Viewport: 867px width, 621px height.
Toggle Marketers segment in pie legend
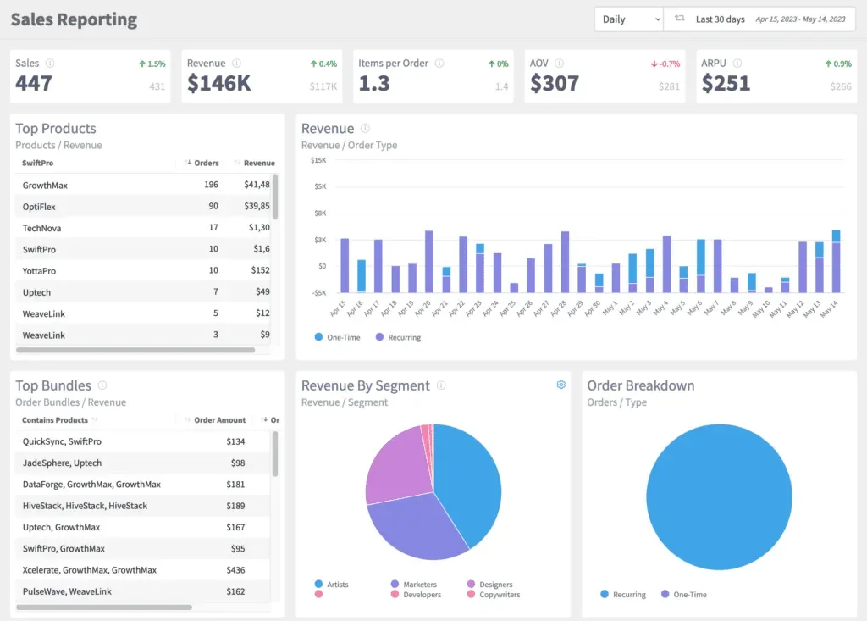413,584
